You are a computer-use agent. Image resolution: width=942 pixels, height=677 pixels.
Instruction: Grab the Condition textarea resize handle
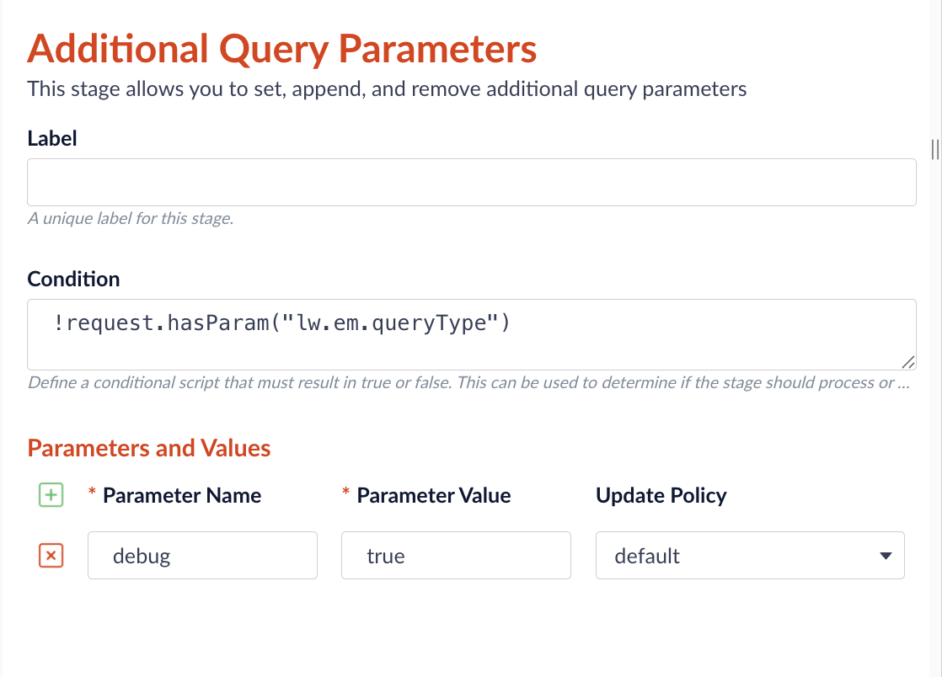click(908, 362)
